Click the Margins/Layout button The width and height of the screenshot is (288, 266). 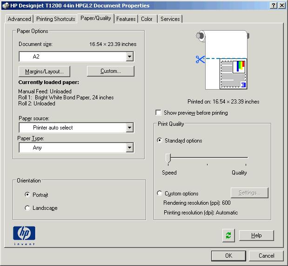pyautogui.click(x=44, y=71)
